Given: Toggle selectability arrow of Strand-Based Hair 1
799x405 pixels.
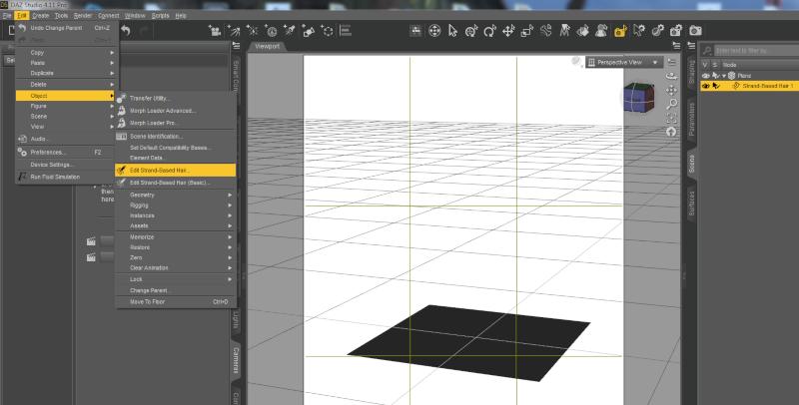Looking at the screenshot, I should [716, 86].
